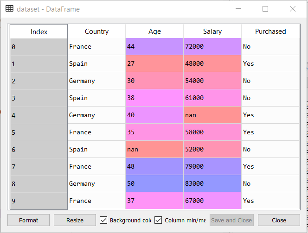Select the nan cell in Salary column

tap(212, 115)
